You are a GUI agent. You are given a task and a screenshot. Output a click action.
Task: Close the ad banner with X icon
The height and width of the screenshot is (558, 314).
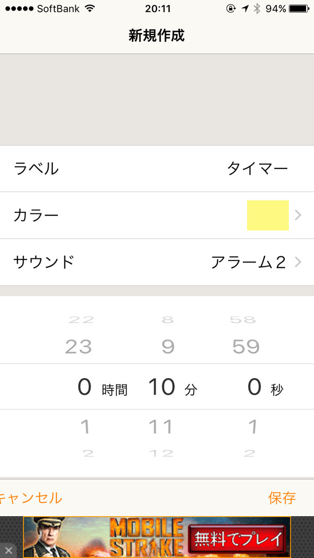click(x=8, y=550)
